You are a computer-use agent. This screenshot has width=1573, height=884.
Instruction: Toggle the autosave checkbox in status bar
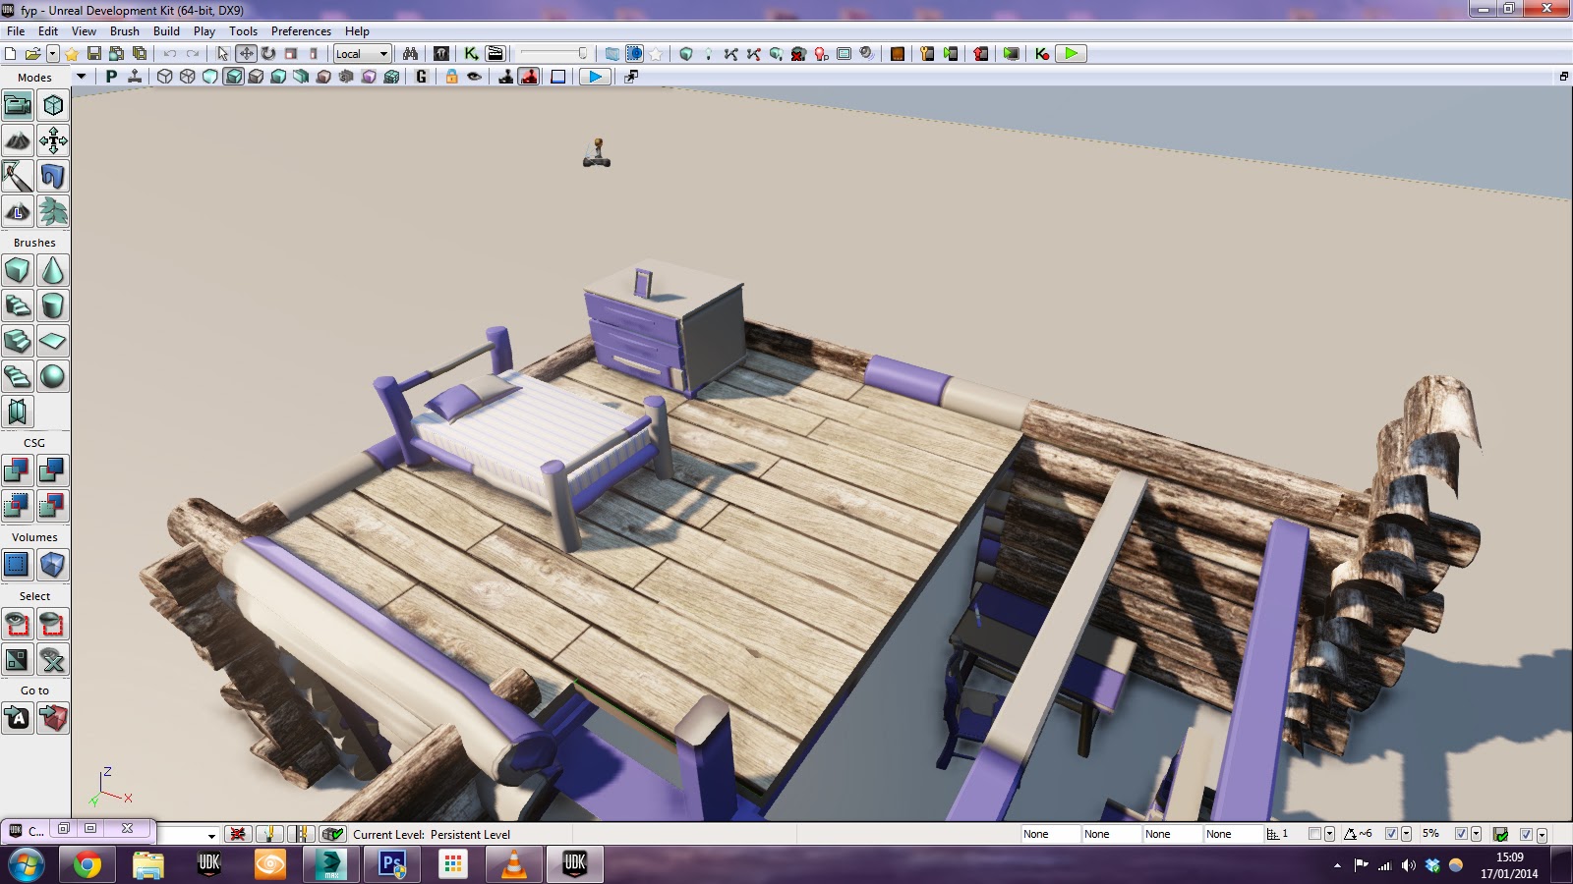pyautogui.click(x=1526, y=834)
